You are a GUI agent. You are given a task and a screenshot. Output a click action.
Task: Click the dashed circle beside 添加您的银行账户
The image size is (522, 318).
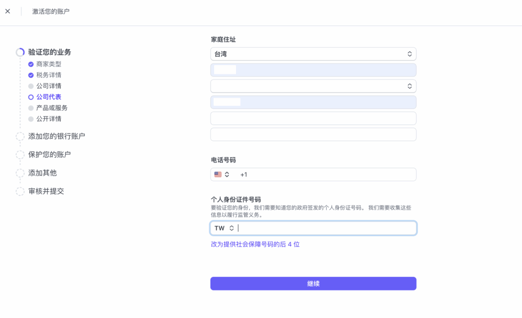click(x=20, y=136)
